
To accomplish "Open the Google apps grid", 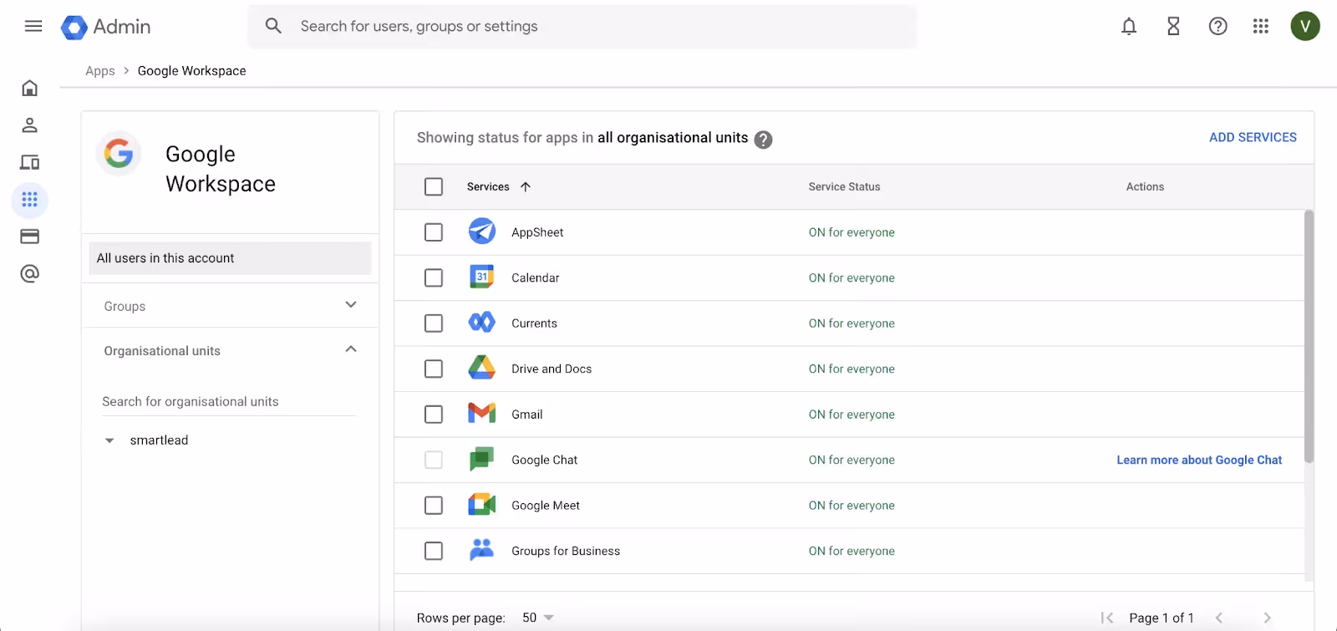I will [1261, 27].
